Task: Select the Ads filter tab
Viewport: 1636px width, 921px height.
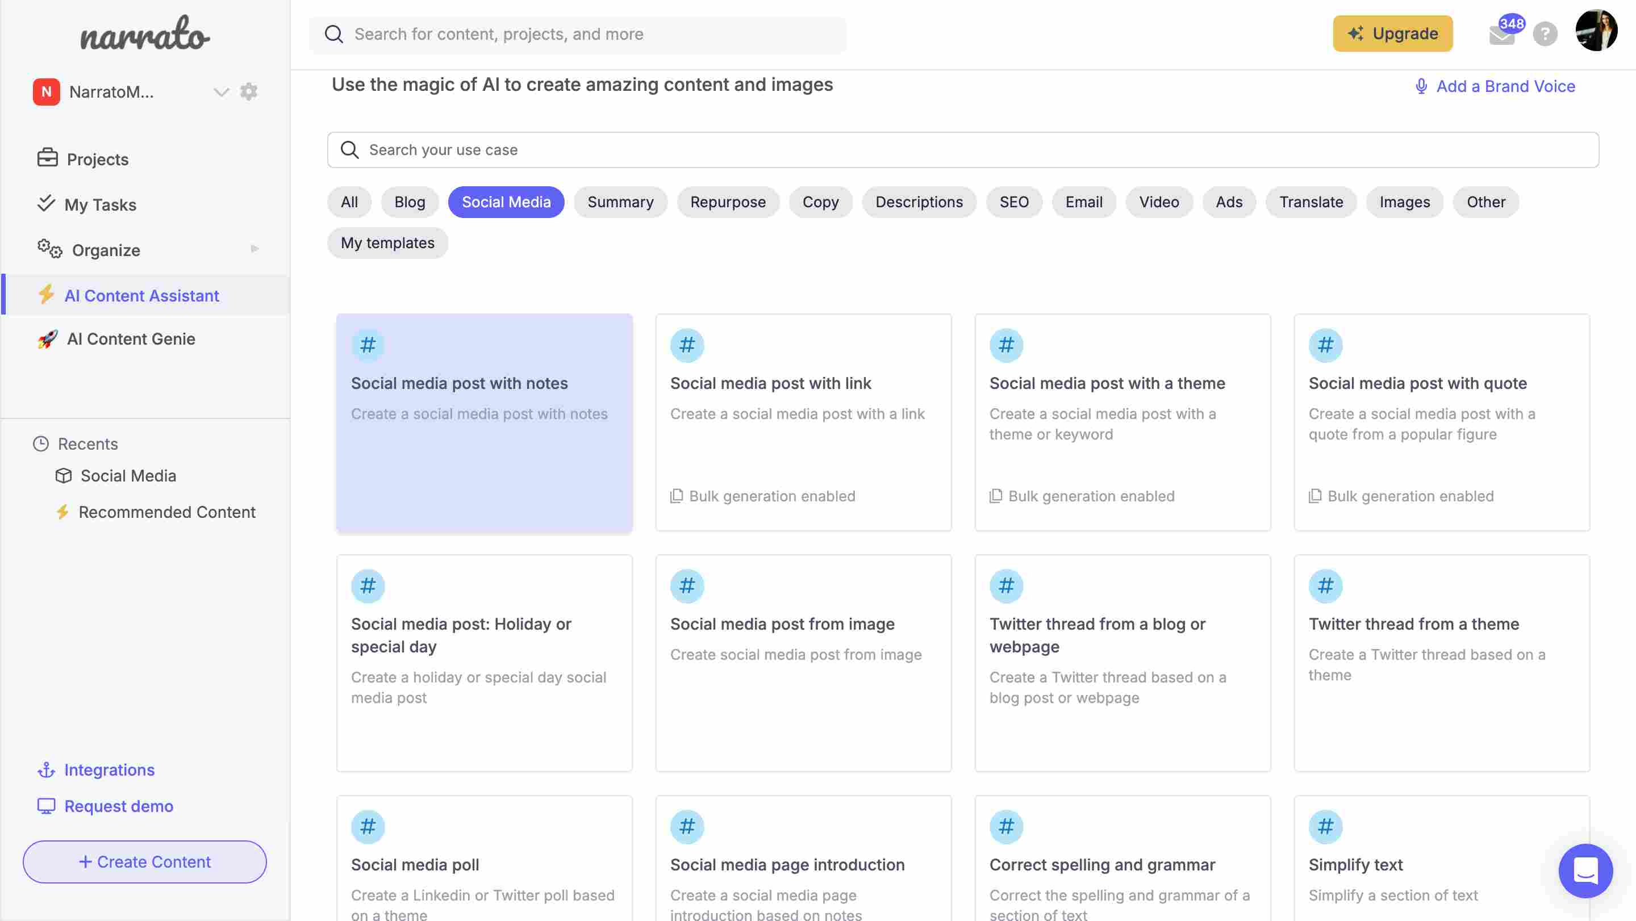Action: click(x=1229, y=202)
